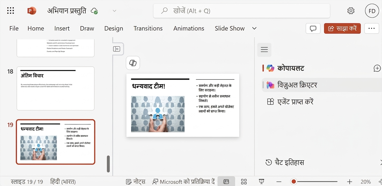Zoom in with the plus button
This screenshot has width=382, height=186.
pyautogui.click(x=350, y=182)
